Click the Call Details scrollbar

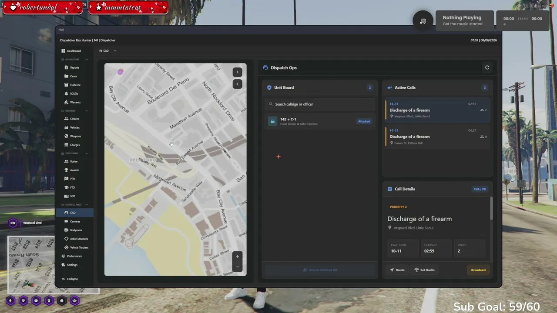tap(491, 209)
